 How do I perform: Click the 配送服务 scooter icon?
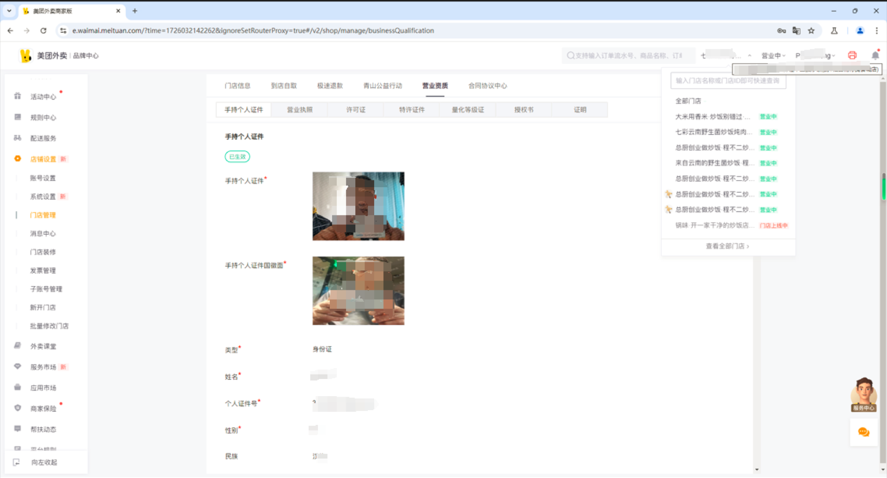coord(18,138)
